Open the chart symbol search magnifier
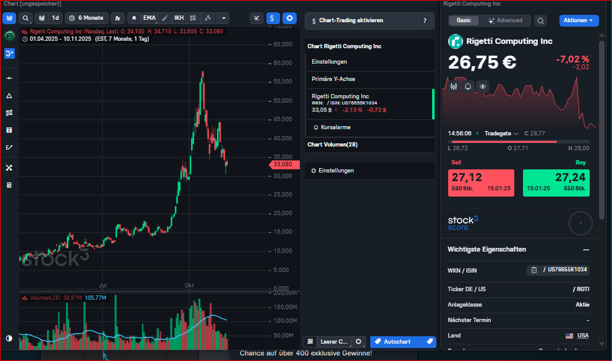The height and width of the screenshot is (361, 612). 25,18
